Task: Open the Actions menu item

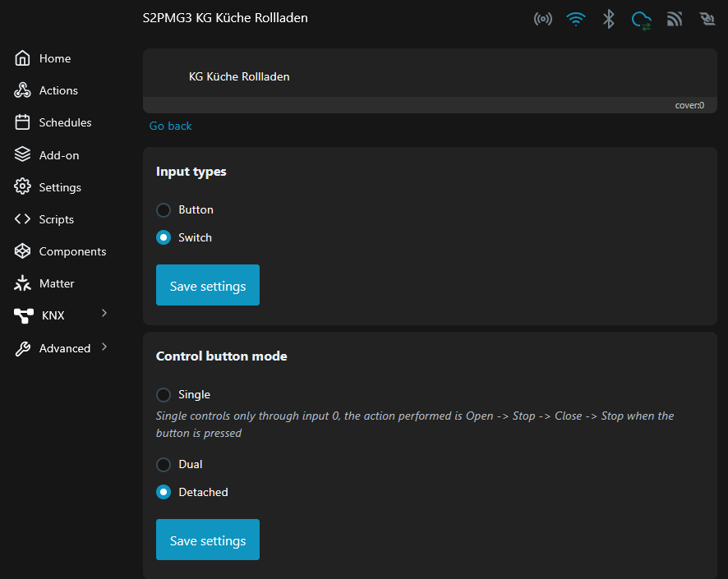Action: [x=58, y=90]
